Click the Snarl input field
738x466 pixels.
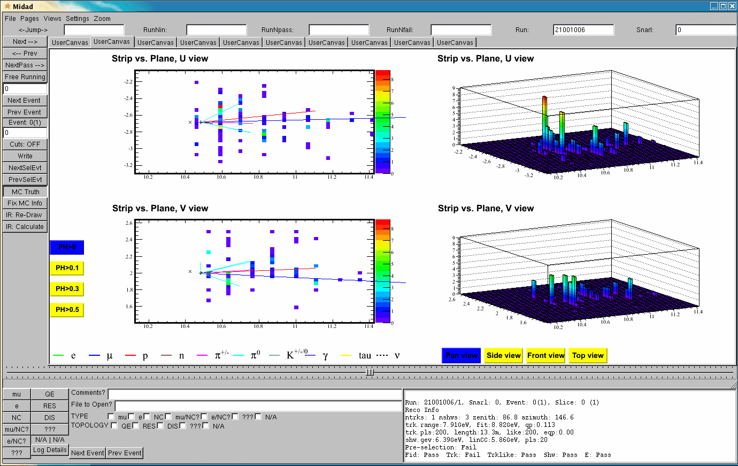706,30
